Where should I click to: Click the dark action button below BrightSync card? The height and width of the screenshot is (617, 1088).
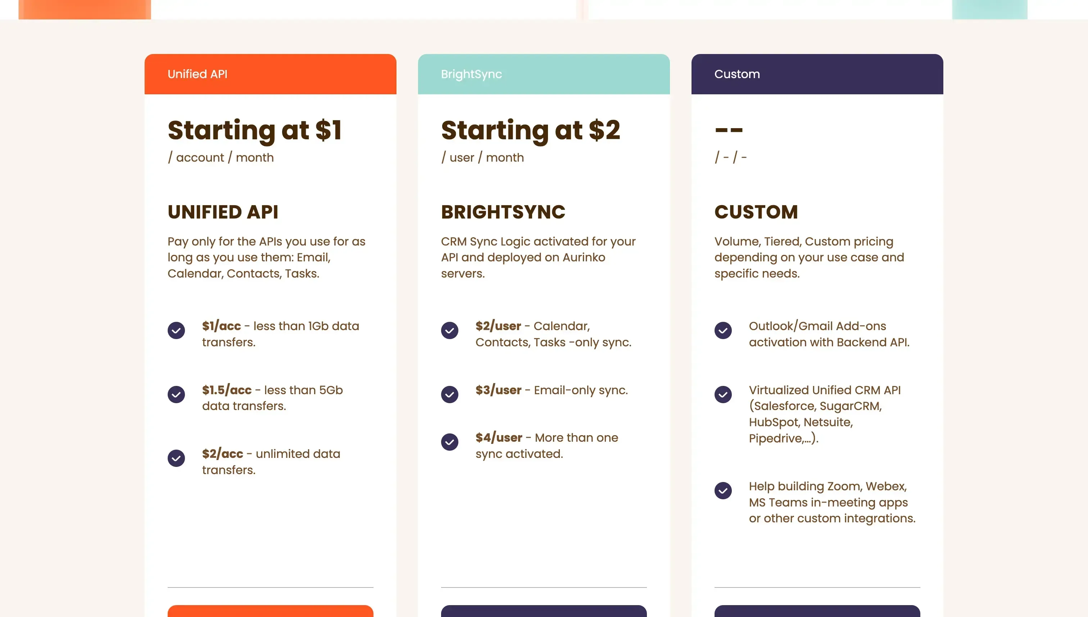[544, 614]
